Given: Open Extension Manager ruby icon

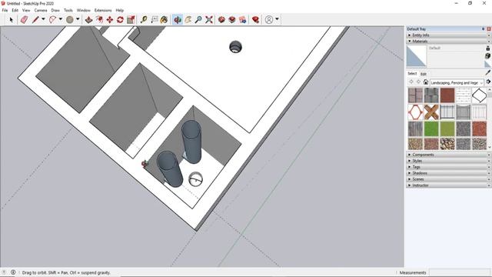Looking at the screenshot, I should (x=255, y=19).
